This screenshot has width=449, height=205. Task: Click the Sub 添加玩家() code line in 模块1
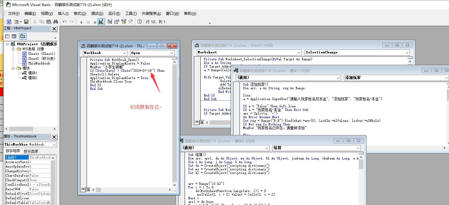tap(256, 85)
